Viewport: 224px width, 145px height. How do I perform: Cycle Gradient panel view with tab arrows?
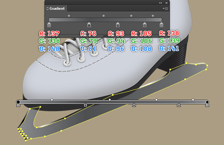(x=47, y=9)
